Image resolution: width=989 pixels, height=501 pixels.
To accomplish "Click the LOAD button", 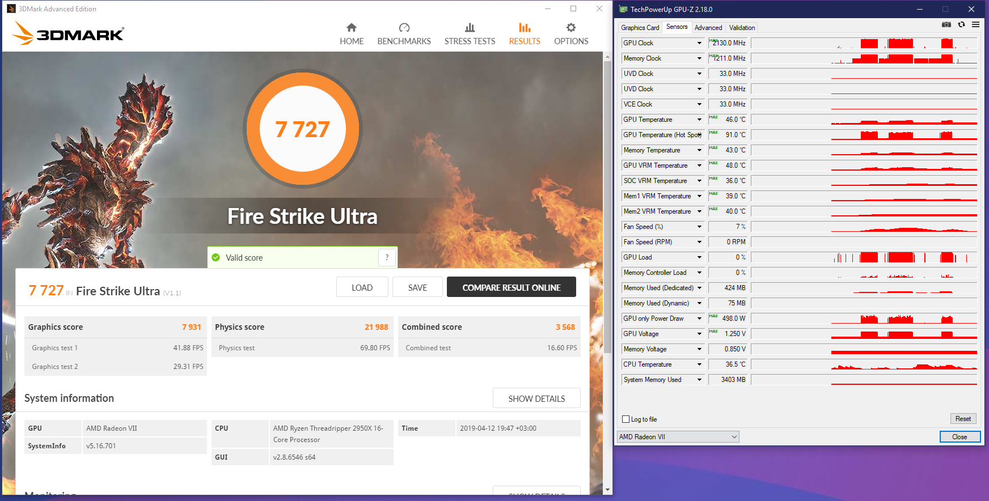I will tap(362, 287).
